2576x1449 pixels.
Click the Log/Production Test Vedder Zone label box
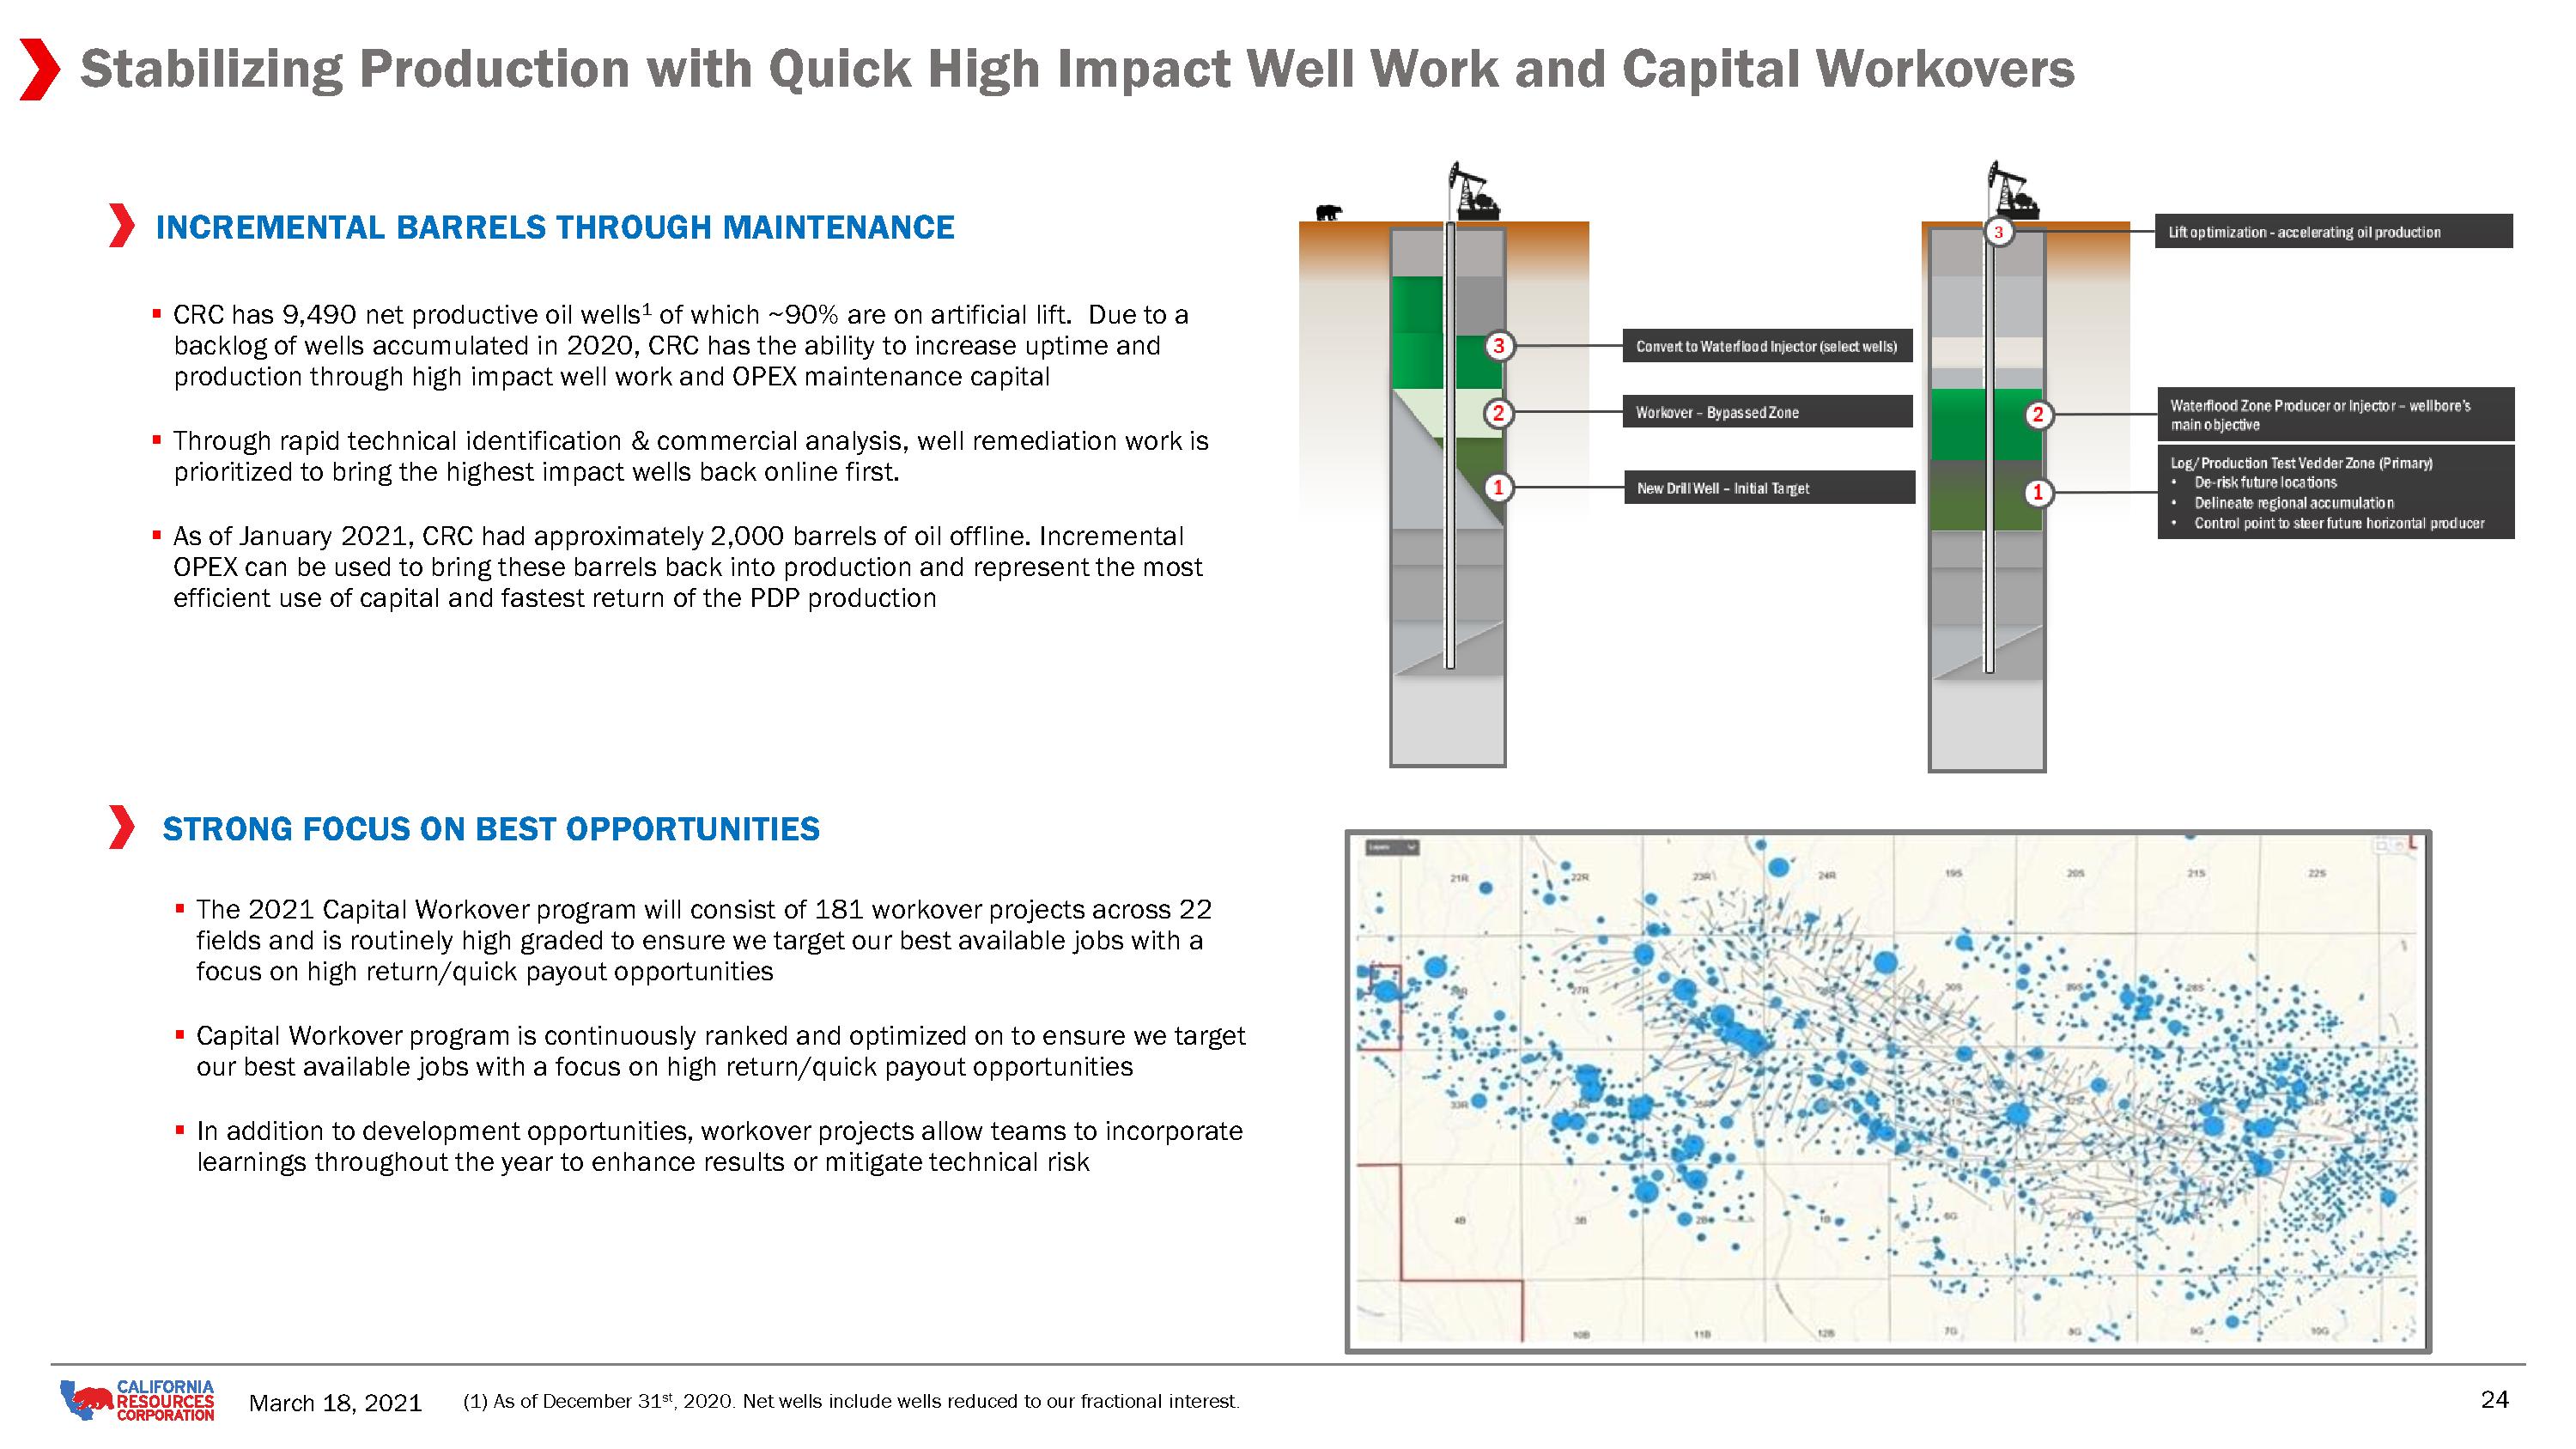click(2335, 492)
